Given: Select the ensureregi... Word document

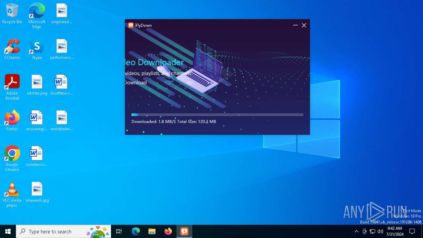Looking at the screenshot, I should [37, 121].
